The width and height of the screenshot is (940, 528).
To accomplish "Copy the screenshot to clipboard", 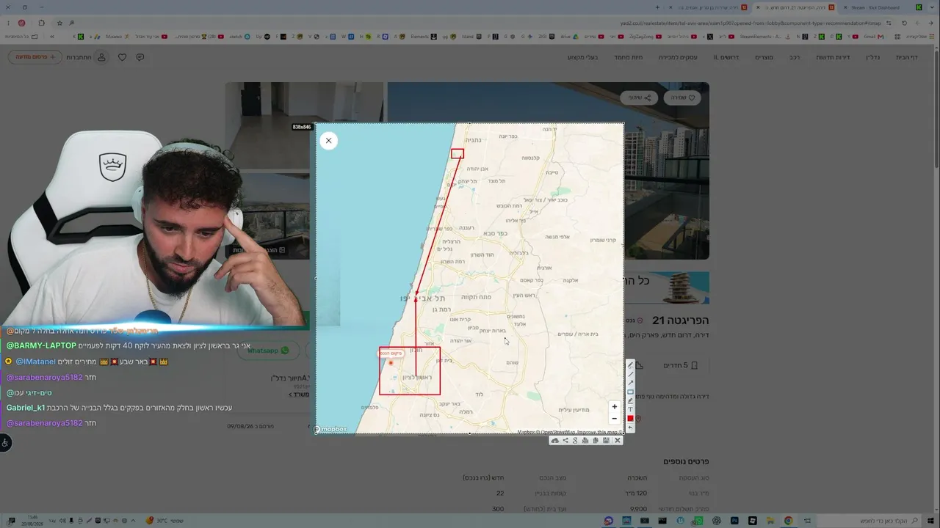I will tap(596, 440).
